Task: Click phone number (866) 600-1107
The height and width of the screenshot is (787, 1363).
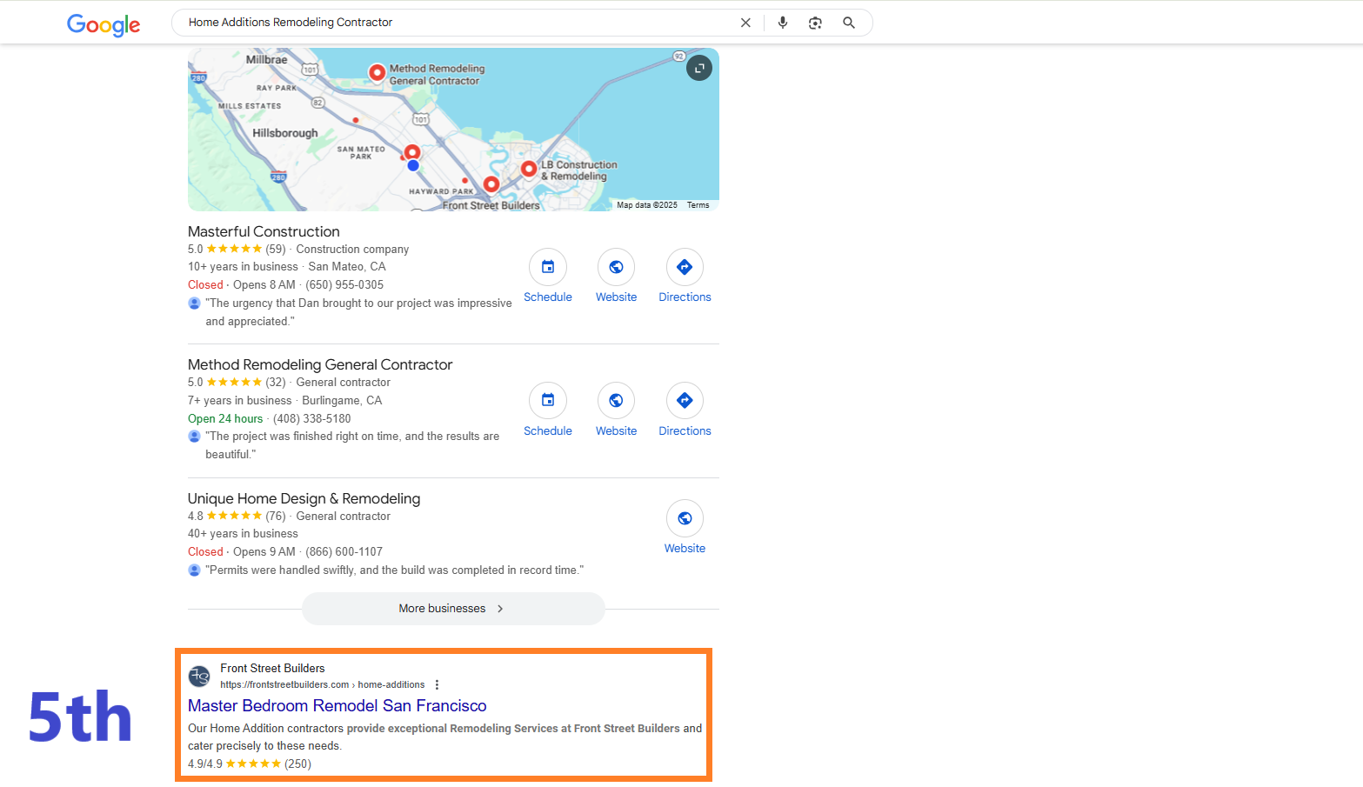Action: pyautogui.click(x=344, y=552)
